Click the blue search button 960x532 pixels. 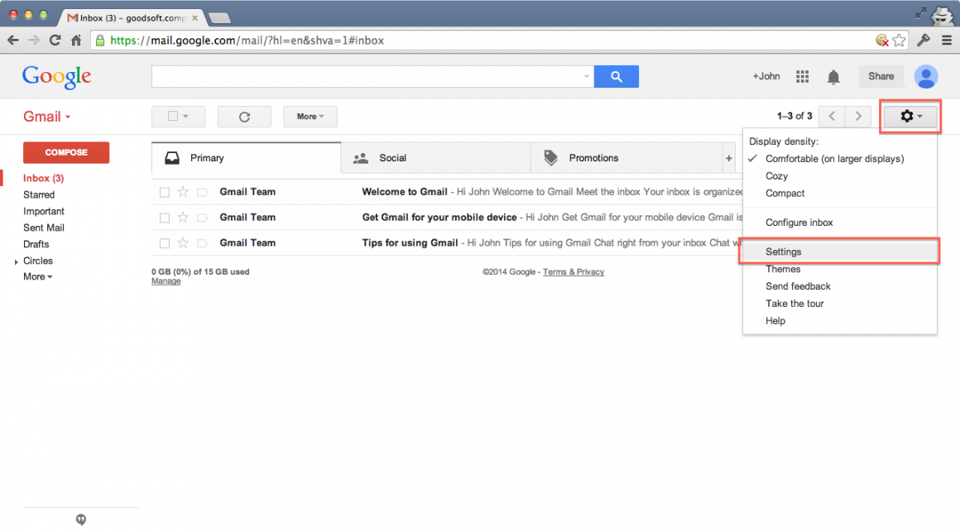coord(616,76)
